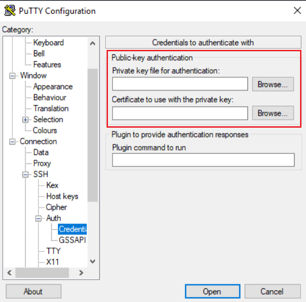Collapse the Window tree node
Screen dimensions: 306x302
point(12,76)
